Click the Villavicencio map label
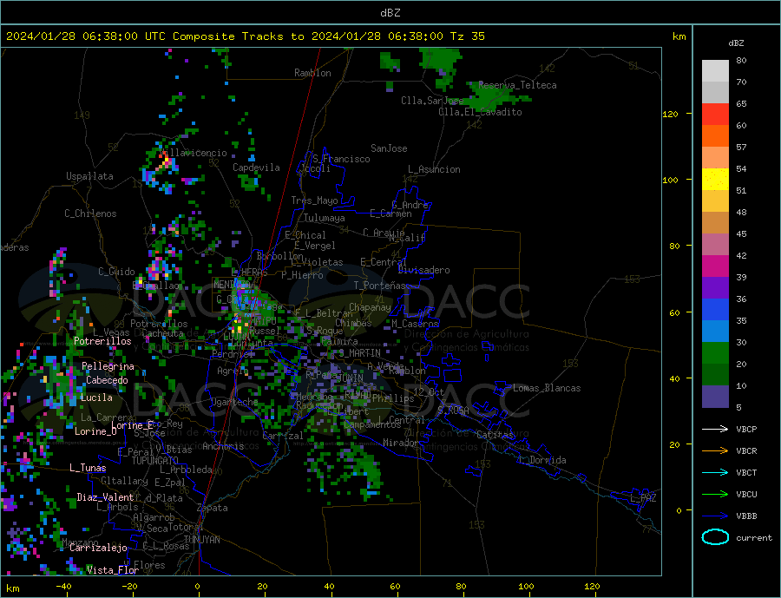Screen dimensions: 781x598 pyautogui.click(x=194, y=153)
